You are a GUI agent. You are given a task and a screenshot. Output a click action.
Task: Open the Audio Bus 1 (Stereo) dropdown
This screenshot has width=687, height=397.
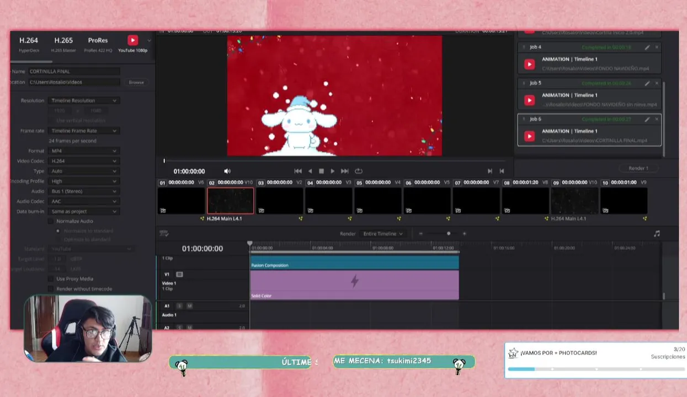point(84,191)
